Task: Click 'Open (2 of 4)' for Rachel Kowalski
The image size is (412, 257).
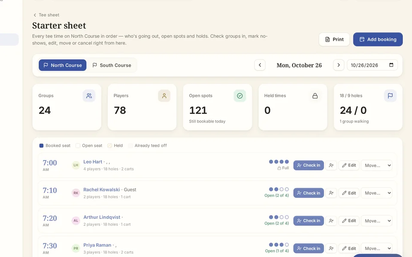Action: [x=276, y=196]
